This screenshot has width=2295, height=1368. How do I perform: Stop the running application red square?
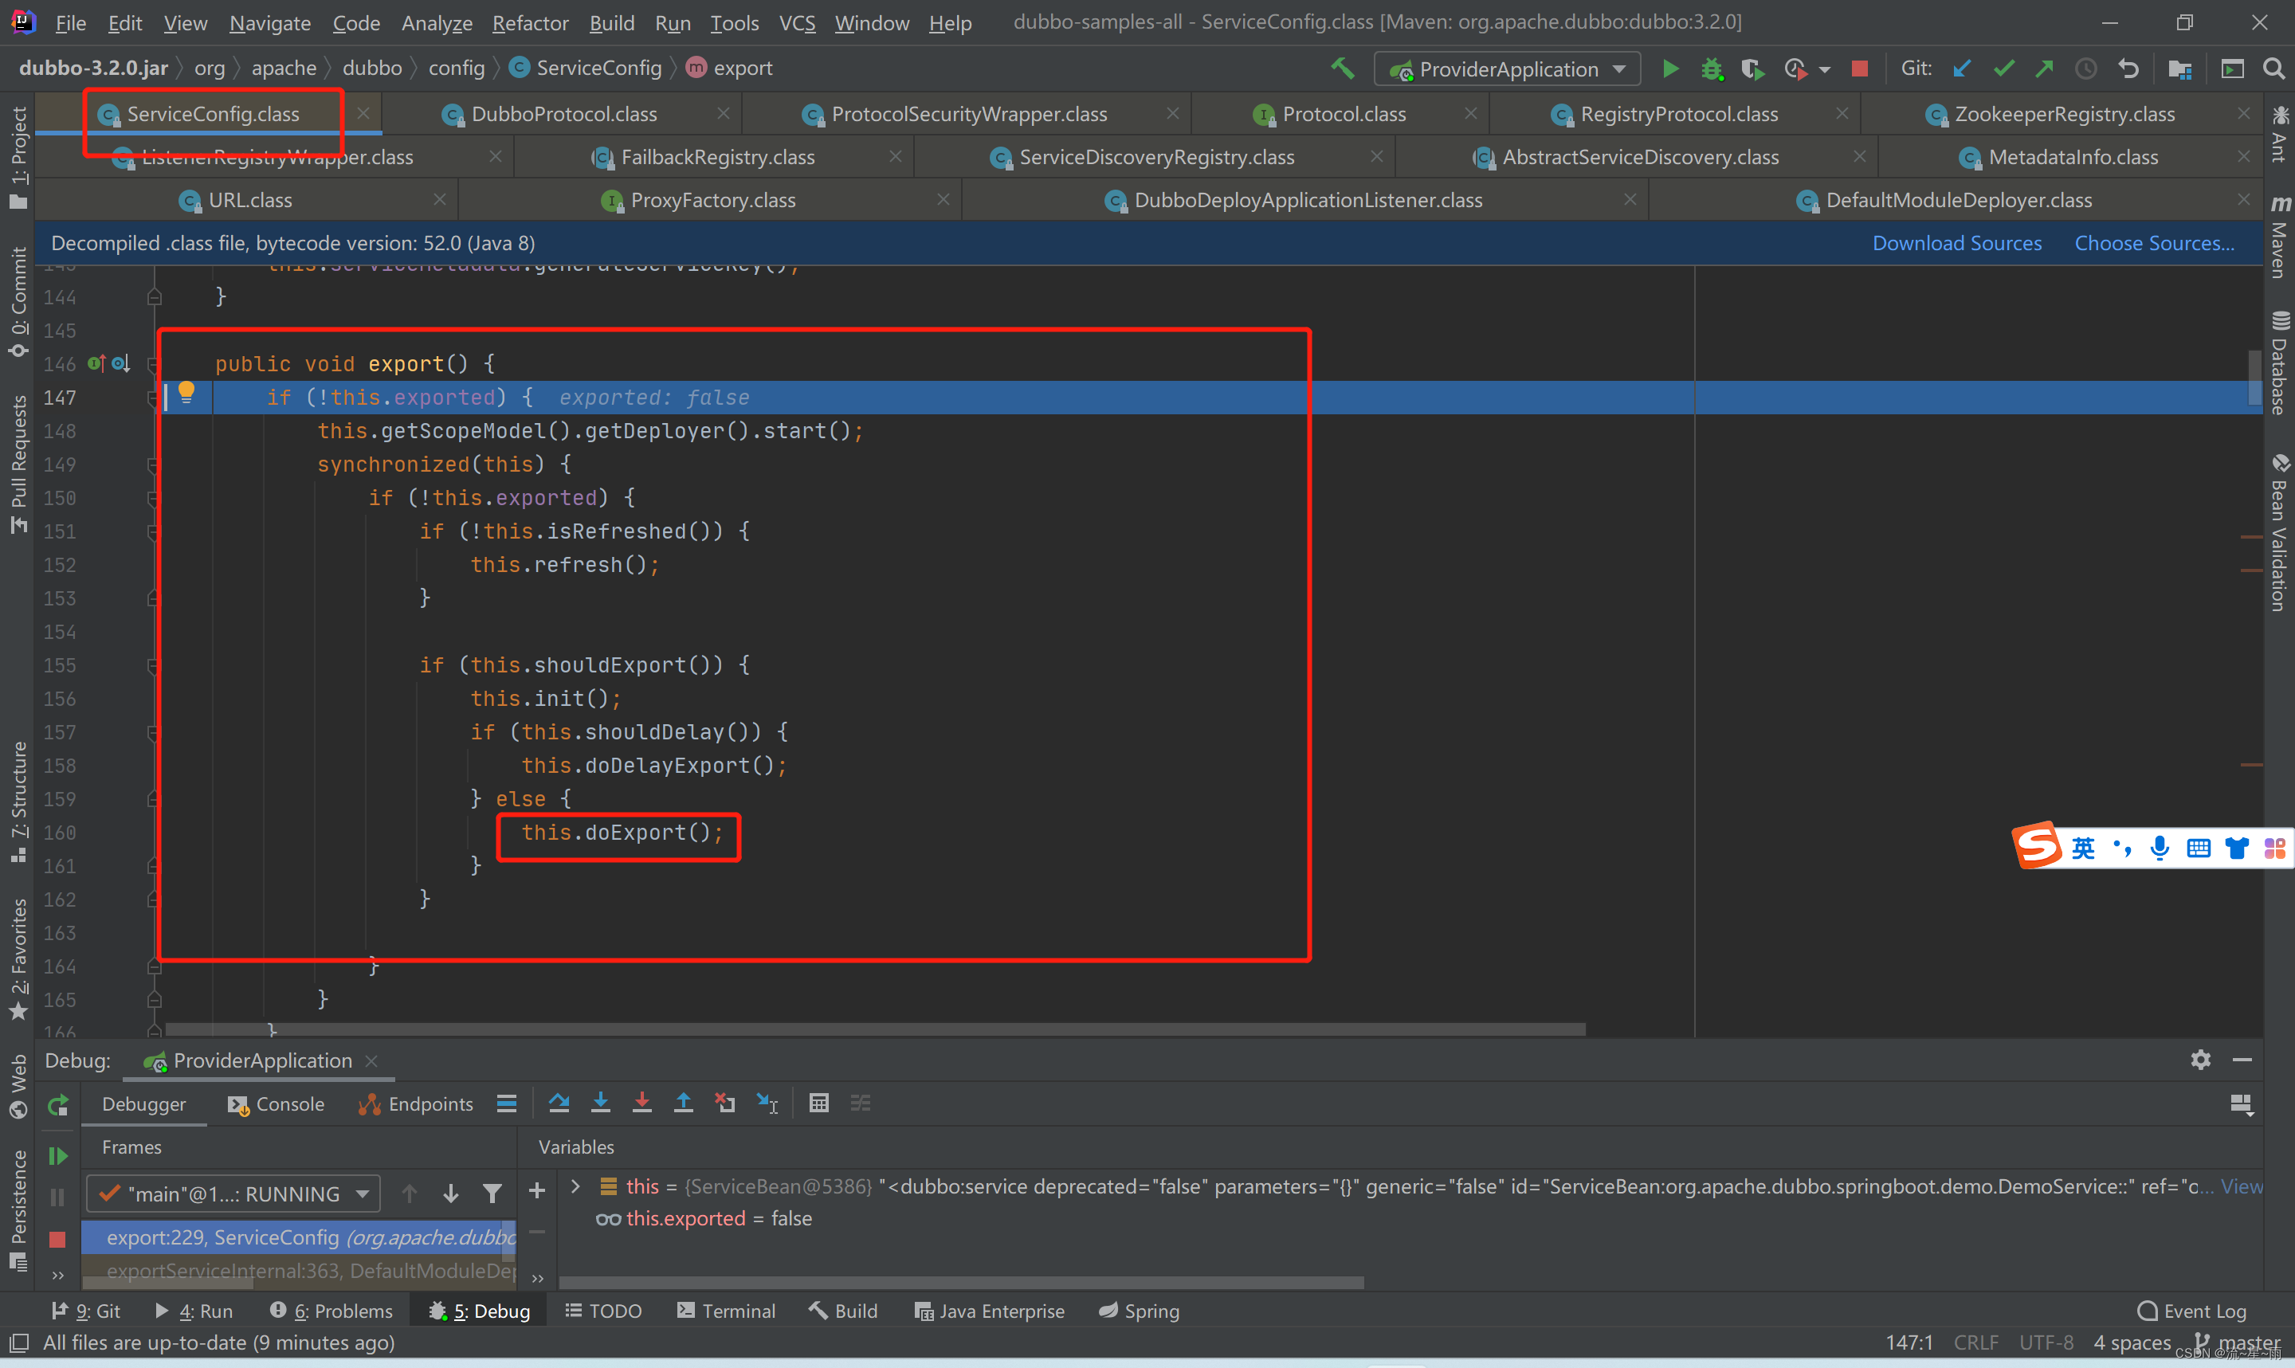tap(1859, 69)
